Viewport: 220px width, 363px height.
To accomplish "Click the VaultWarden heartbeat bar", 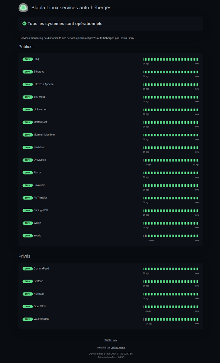I will pyautogui.click(x=171, y=319).
